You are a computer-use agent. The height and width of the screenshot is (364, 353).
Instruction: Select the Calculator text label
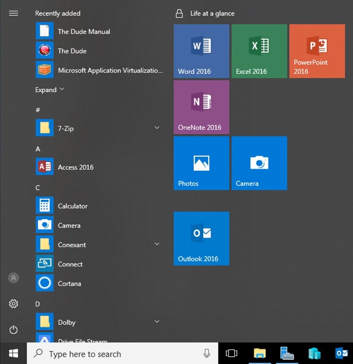[73, 206]
